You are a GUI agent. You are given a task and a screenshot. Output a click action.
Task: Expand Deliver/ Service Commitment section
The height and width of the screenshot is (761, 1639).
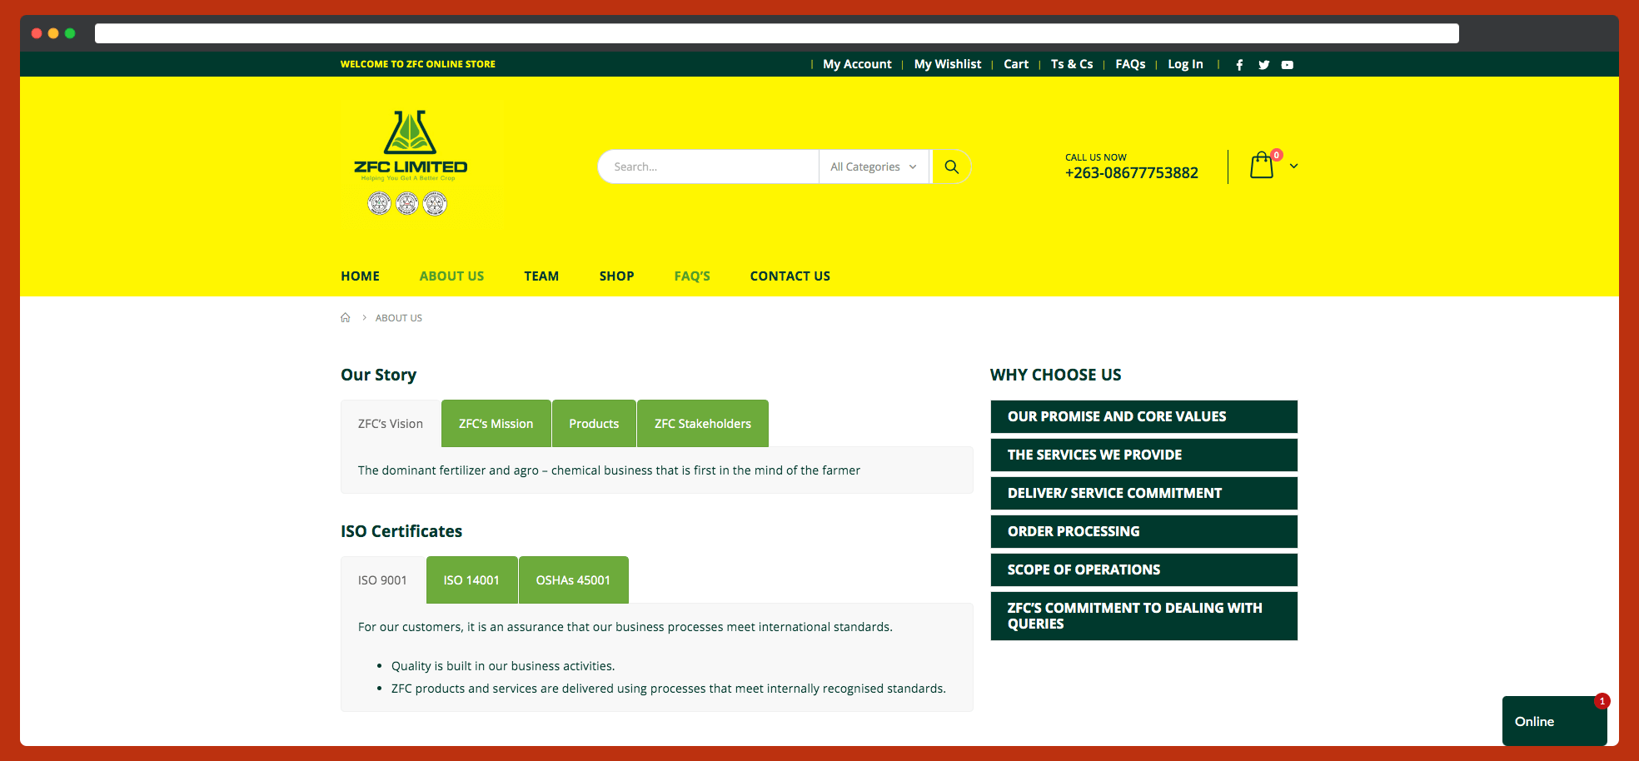[x=1143, y=493]
